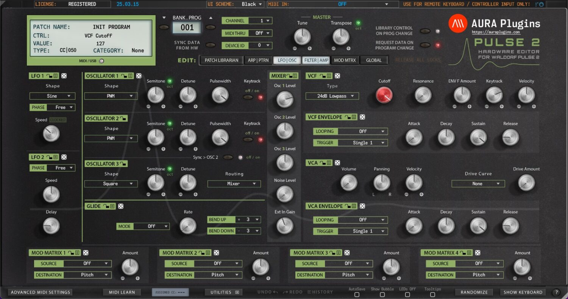Randomize LFO 2 using the dice icon
Image resolution: width=568 pixels, height=299 pixels.
click(x=64, y=157)
